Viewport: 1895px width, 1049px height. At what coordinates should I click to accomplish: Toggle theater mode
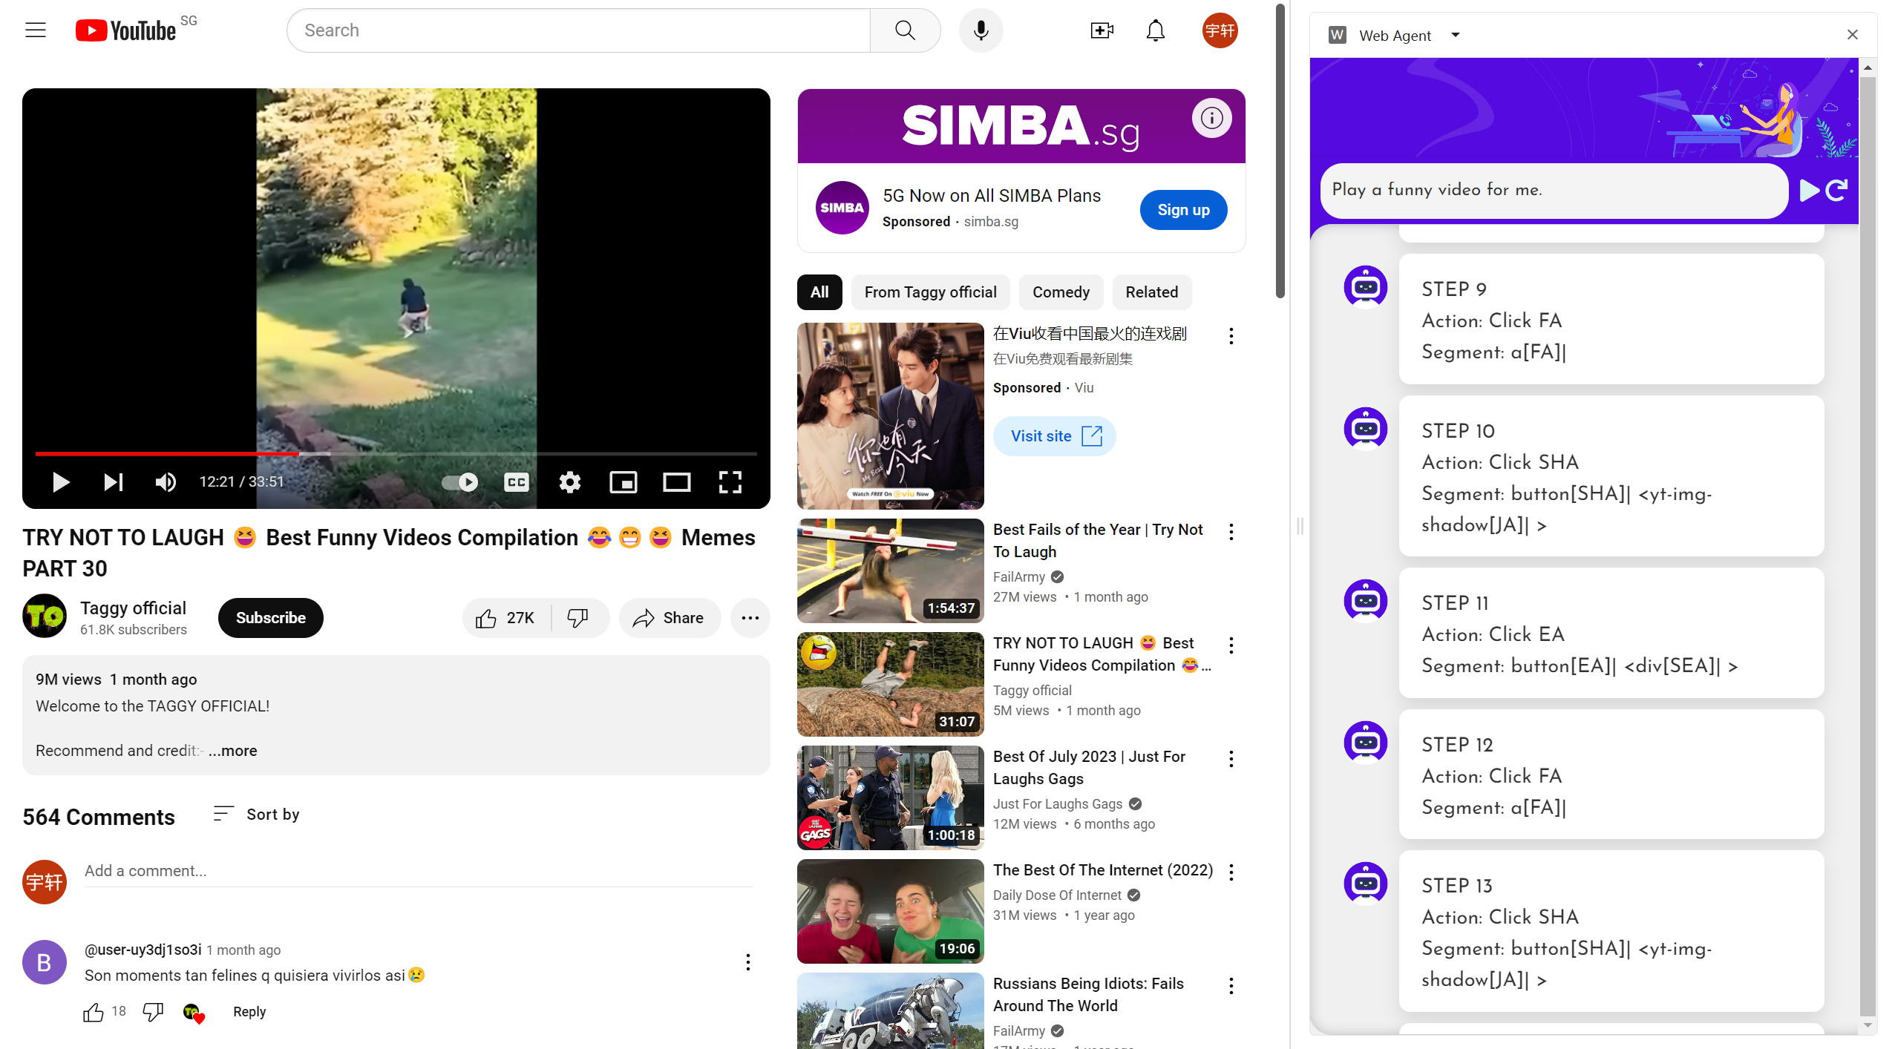676,482
